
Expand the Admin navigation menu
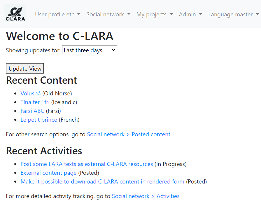[x=190, y=14]
